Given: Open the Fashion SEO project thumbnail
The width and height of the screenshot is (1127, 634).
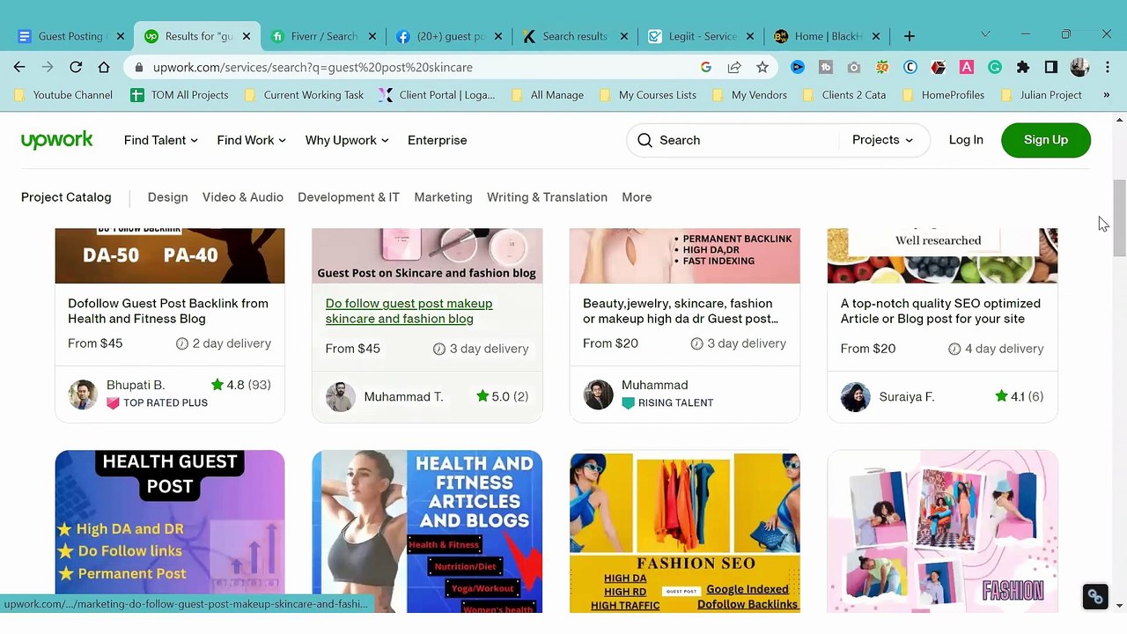Looking at the screenshot, I should tap(685, 532).
